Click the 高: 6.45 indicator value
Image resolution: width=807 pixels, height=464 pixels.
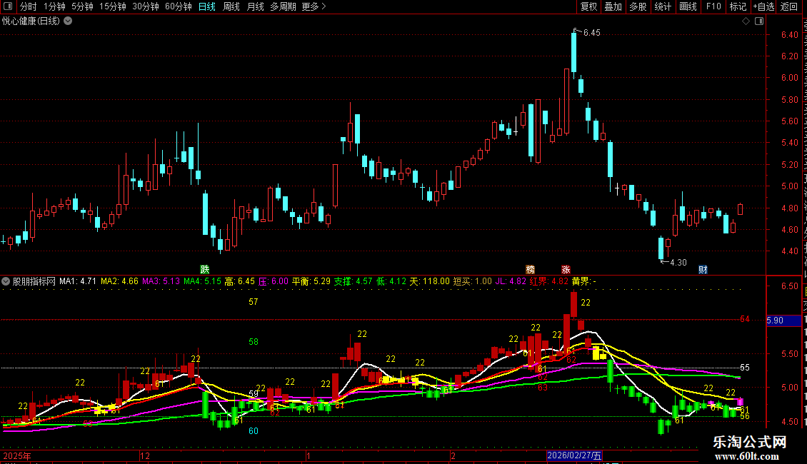[x=239, y=281]
